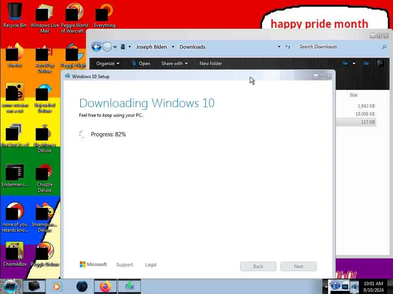Open Windows Live Mail desktop icon

[x=45, y=18]
